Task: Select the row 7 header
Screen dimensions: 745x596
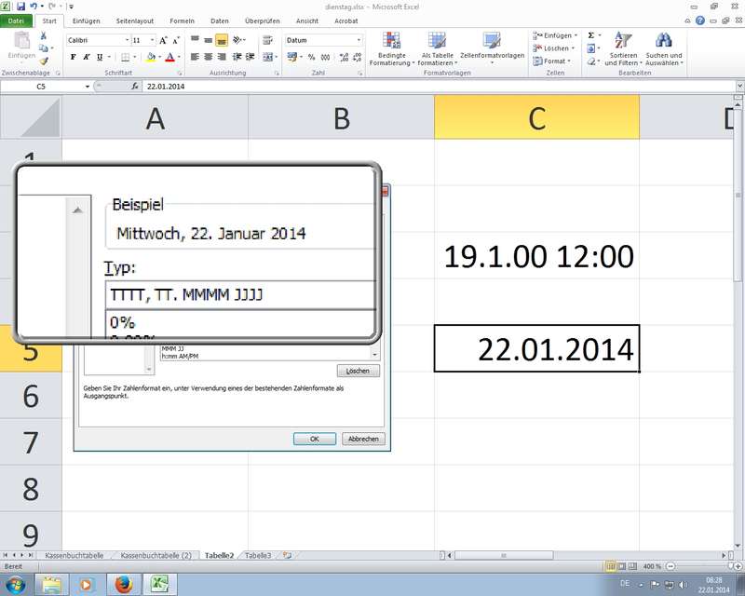Action: [x=31, y=442]
